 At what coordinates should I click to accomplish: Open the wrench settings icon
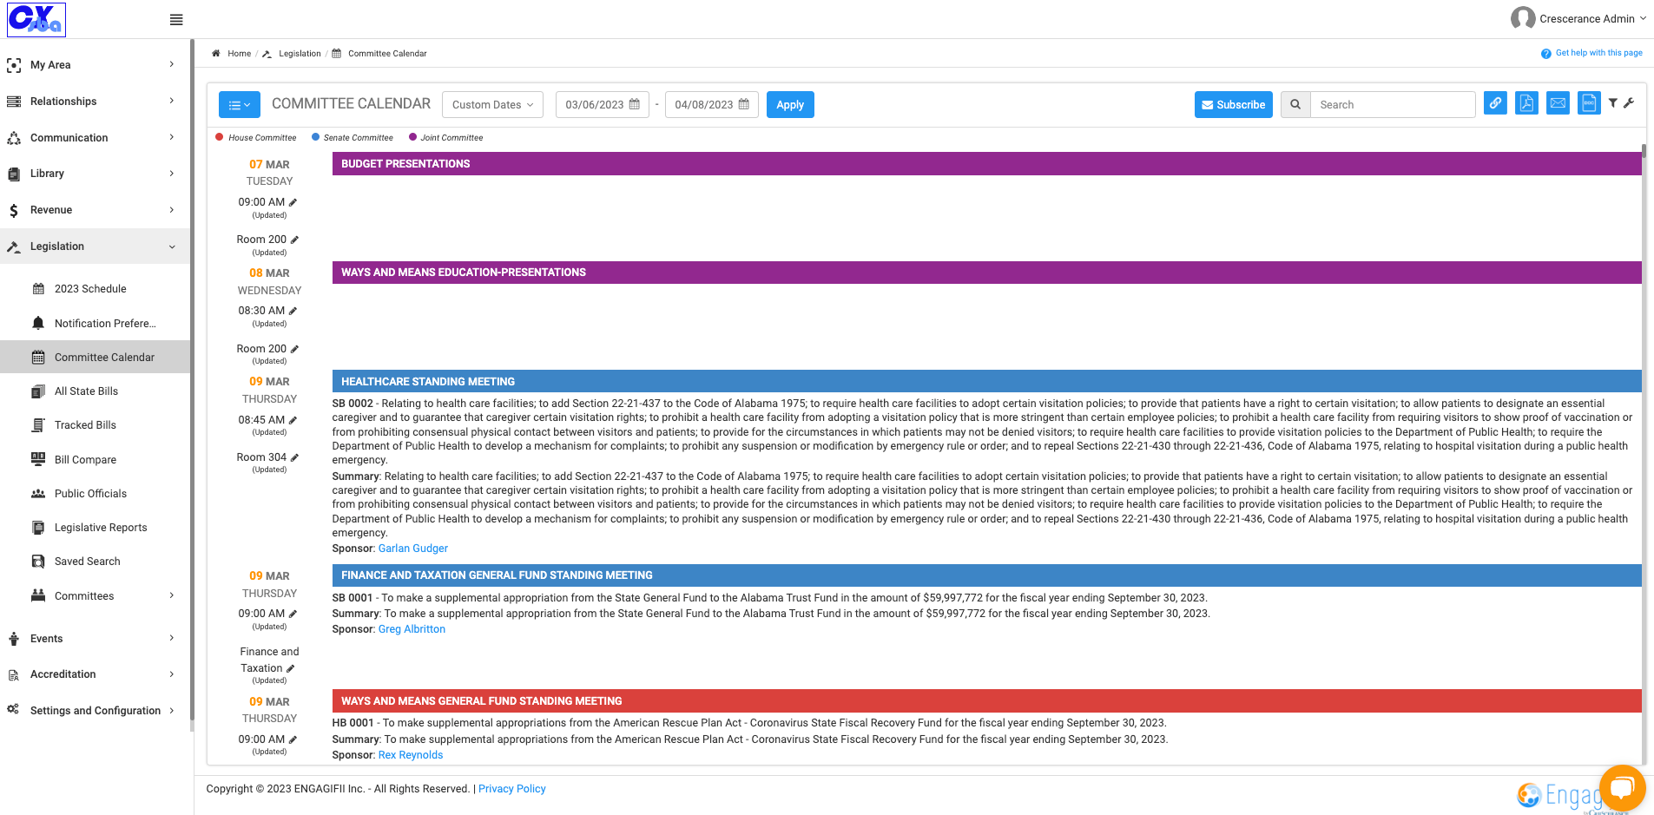click(1629, 103)
